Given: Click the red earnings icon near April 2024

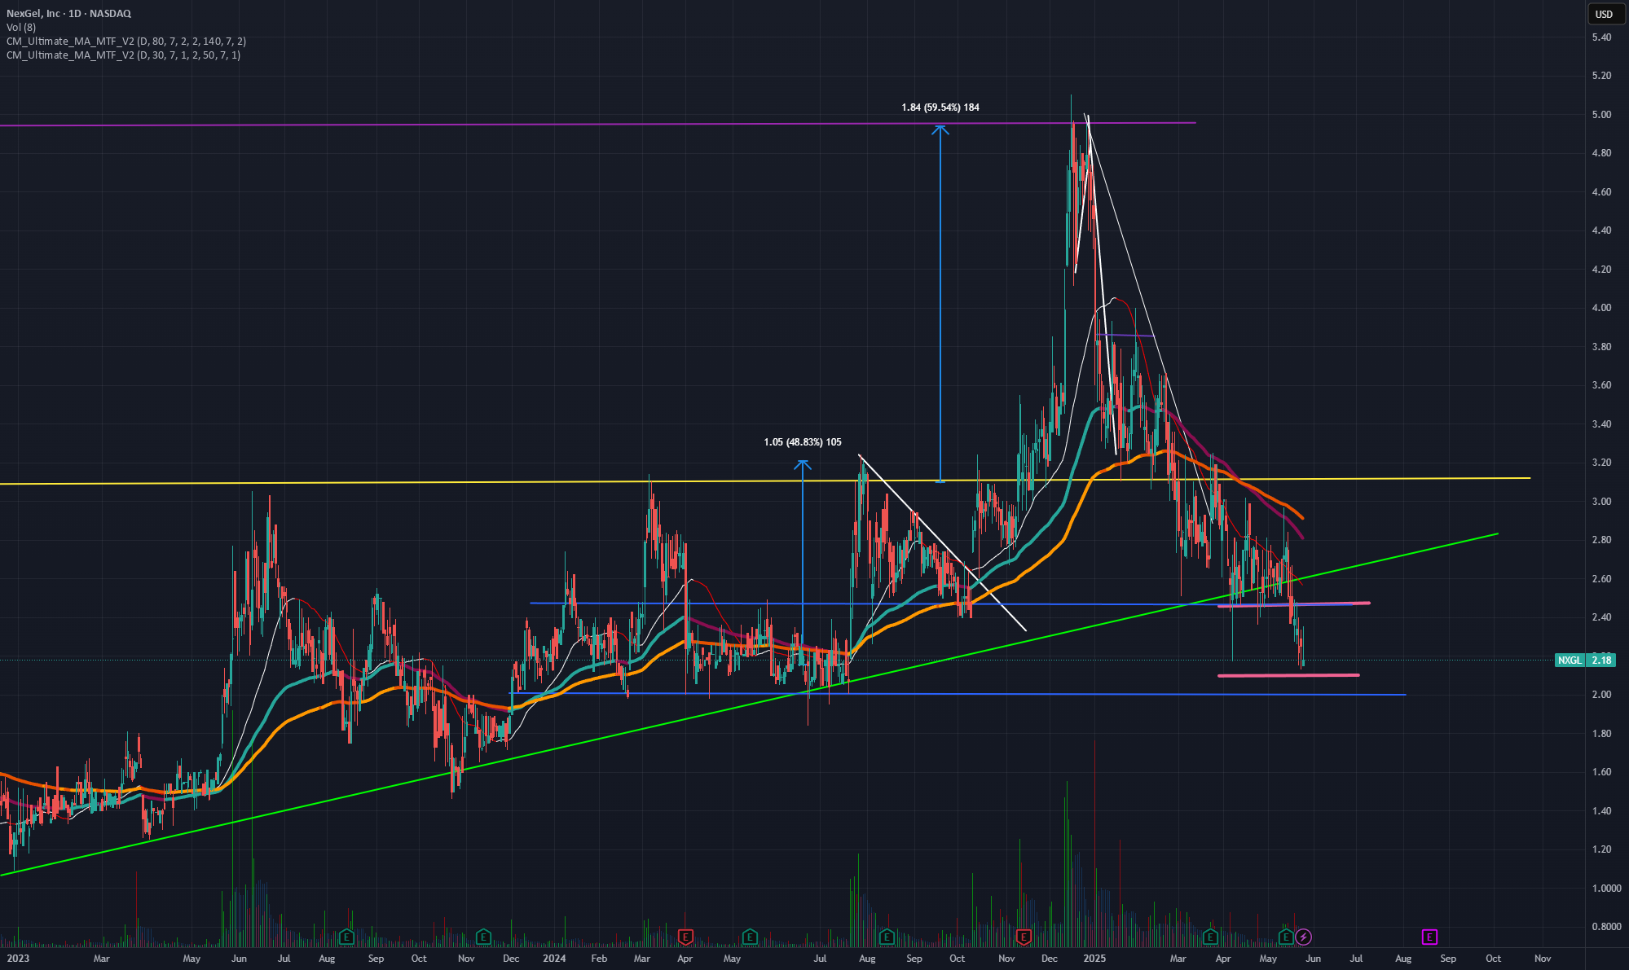Looking at the screenshot, I should [685, 937].
